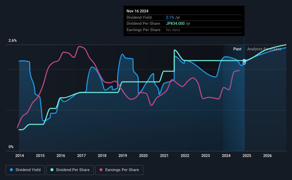The width and height of the screenshot is (292, 180).
Task: Click the teal Dividend Per Share legend dot
Action: pyautogui.click(x=52, y=170)
